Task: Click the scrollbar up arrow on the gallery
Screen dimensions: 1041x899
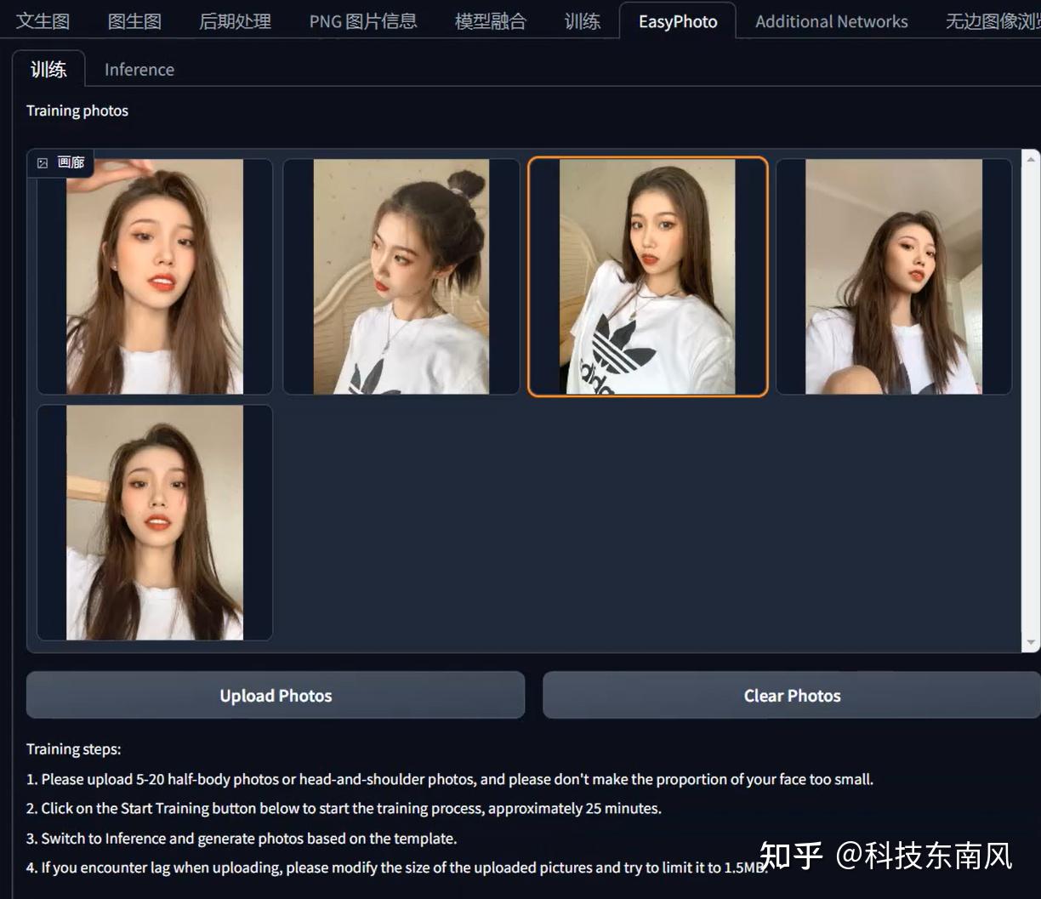Action: pyautogui.click(x=1028, y=157)
